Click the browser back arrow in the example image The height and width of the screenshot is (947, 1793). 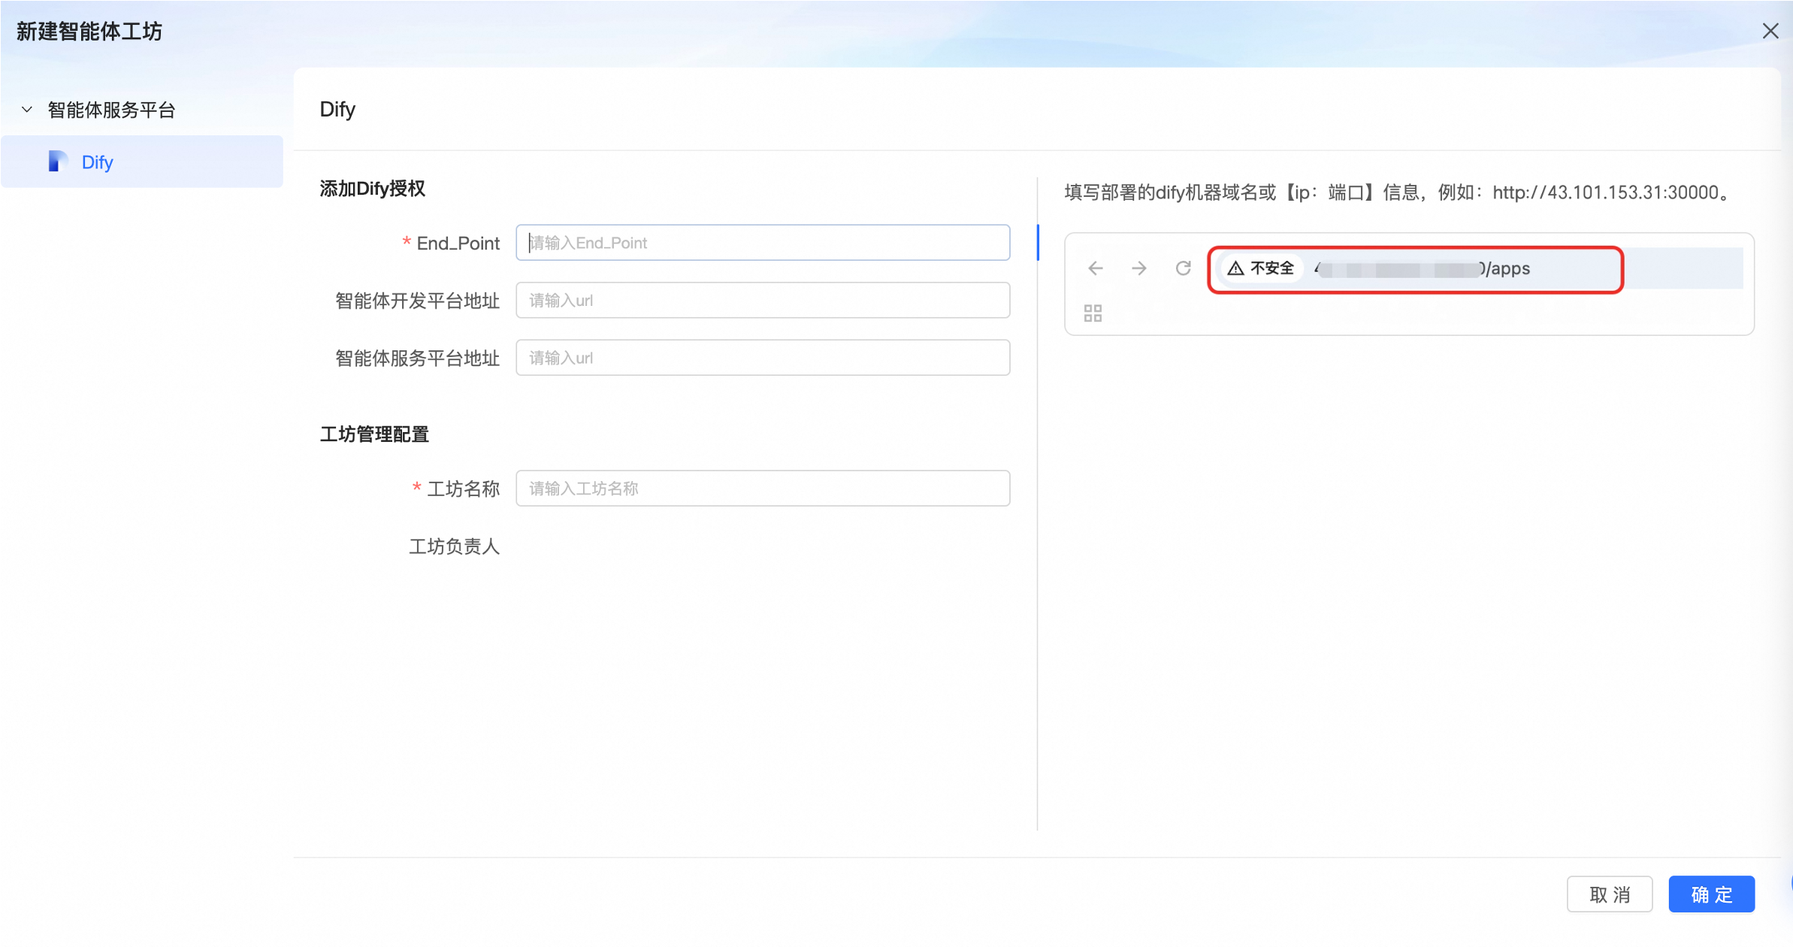click(x=1096, y=268)
